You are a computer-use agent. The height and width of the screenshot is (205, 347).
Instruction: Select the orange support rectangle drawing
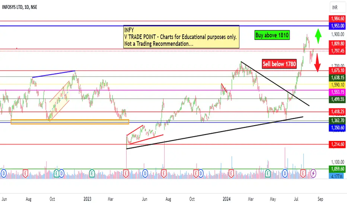pyautogui.click(x=70, y=122)
